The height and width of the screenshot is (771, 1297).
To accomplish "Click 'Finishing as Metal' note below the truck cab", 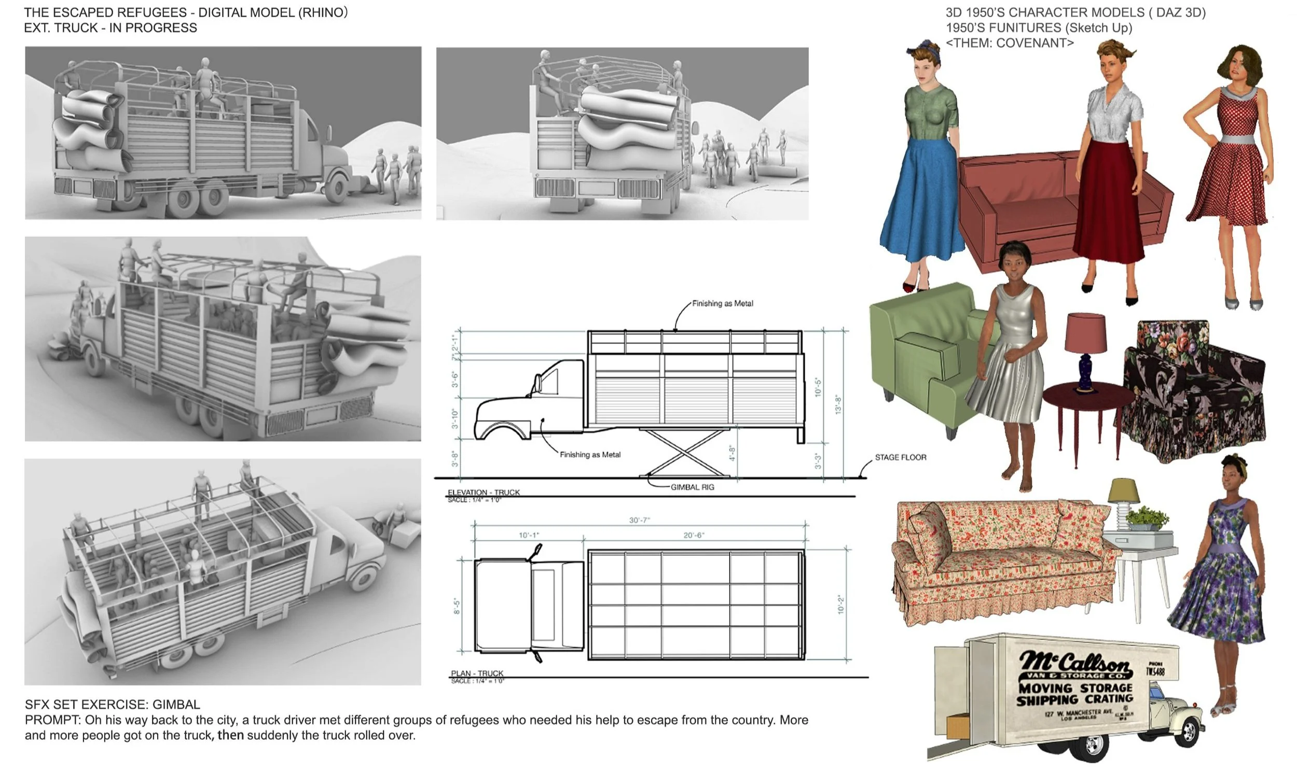I will (x=590, y=455).
